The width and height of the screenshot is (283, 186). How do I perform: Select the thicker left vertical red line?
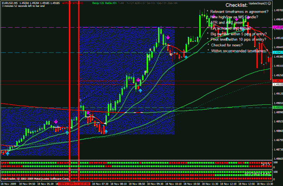pyautogui.click(x=70, y=90)
